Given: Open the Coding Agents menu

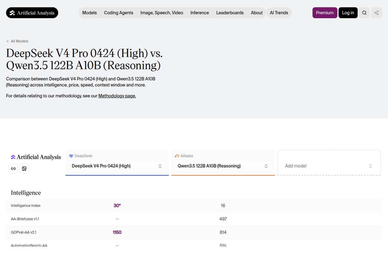Looking at the screenshot, I should 119,13.
